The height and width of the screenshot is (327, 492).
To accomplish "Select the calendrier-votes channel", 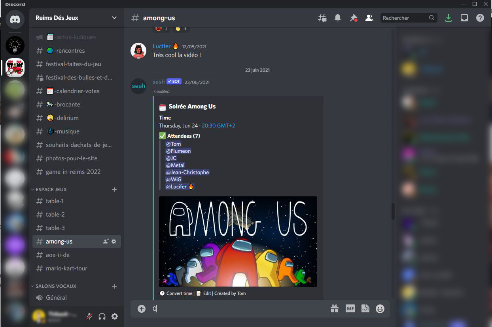I will point(77,91).
